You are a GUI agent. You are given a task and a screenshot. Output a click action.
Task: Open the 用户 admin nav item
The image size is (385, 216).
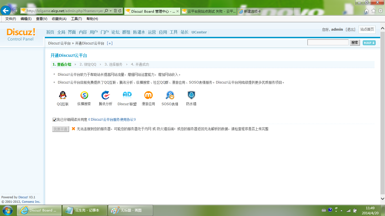pos(94,32)
